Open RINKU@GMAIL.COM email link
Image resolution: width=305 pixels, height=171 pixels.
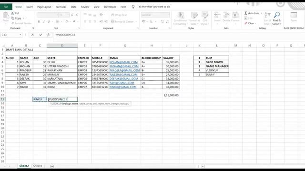click(x=123, y=87)
